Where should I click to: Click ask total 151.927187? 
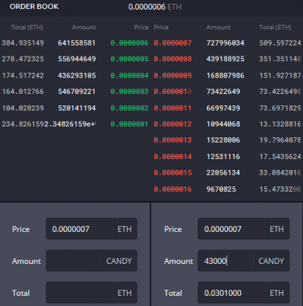[x=280, y=75]
